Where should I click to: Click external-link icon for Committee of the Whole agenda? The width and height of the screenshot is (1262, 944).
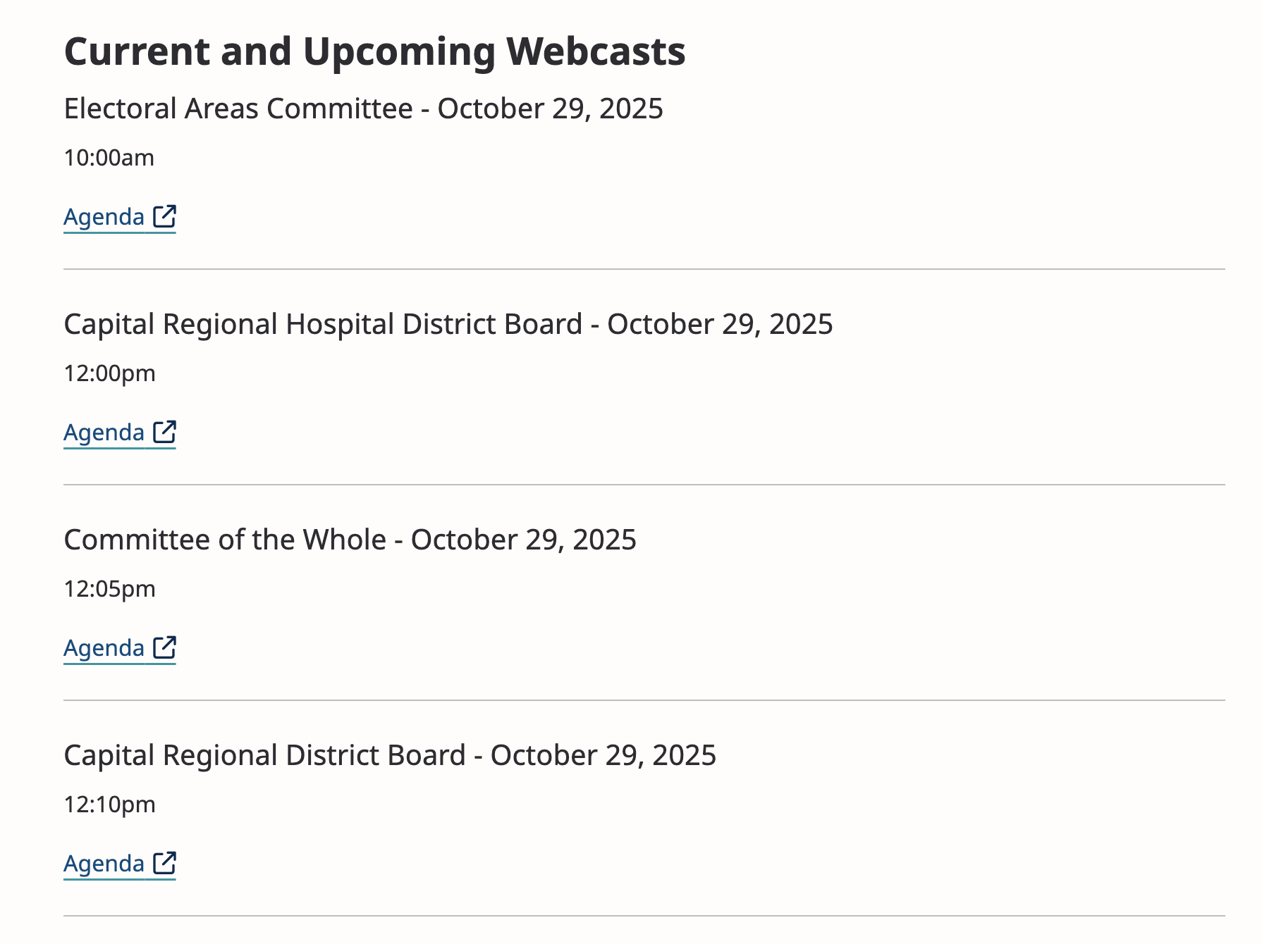coord(164,647)
